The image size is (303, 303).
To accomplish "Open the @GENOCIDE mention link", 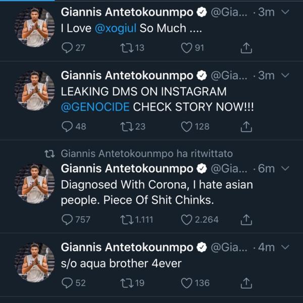I will point(95,107).
